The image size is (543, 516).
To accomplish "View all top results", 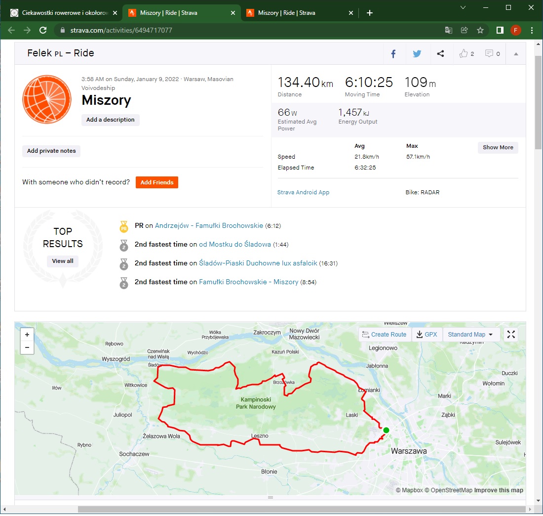I will (63, 261).
